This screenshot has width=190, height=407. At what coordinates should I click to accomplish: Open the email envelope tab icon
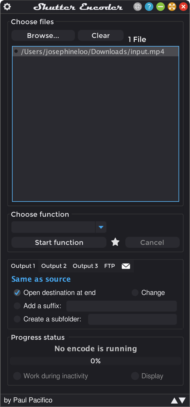tap(126, 266)
